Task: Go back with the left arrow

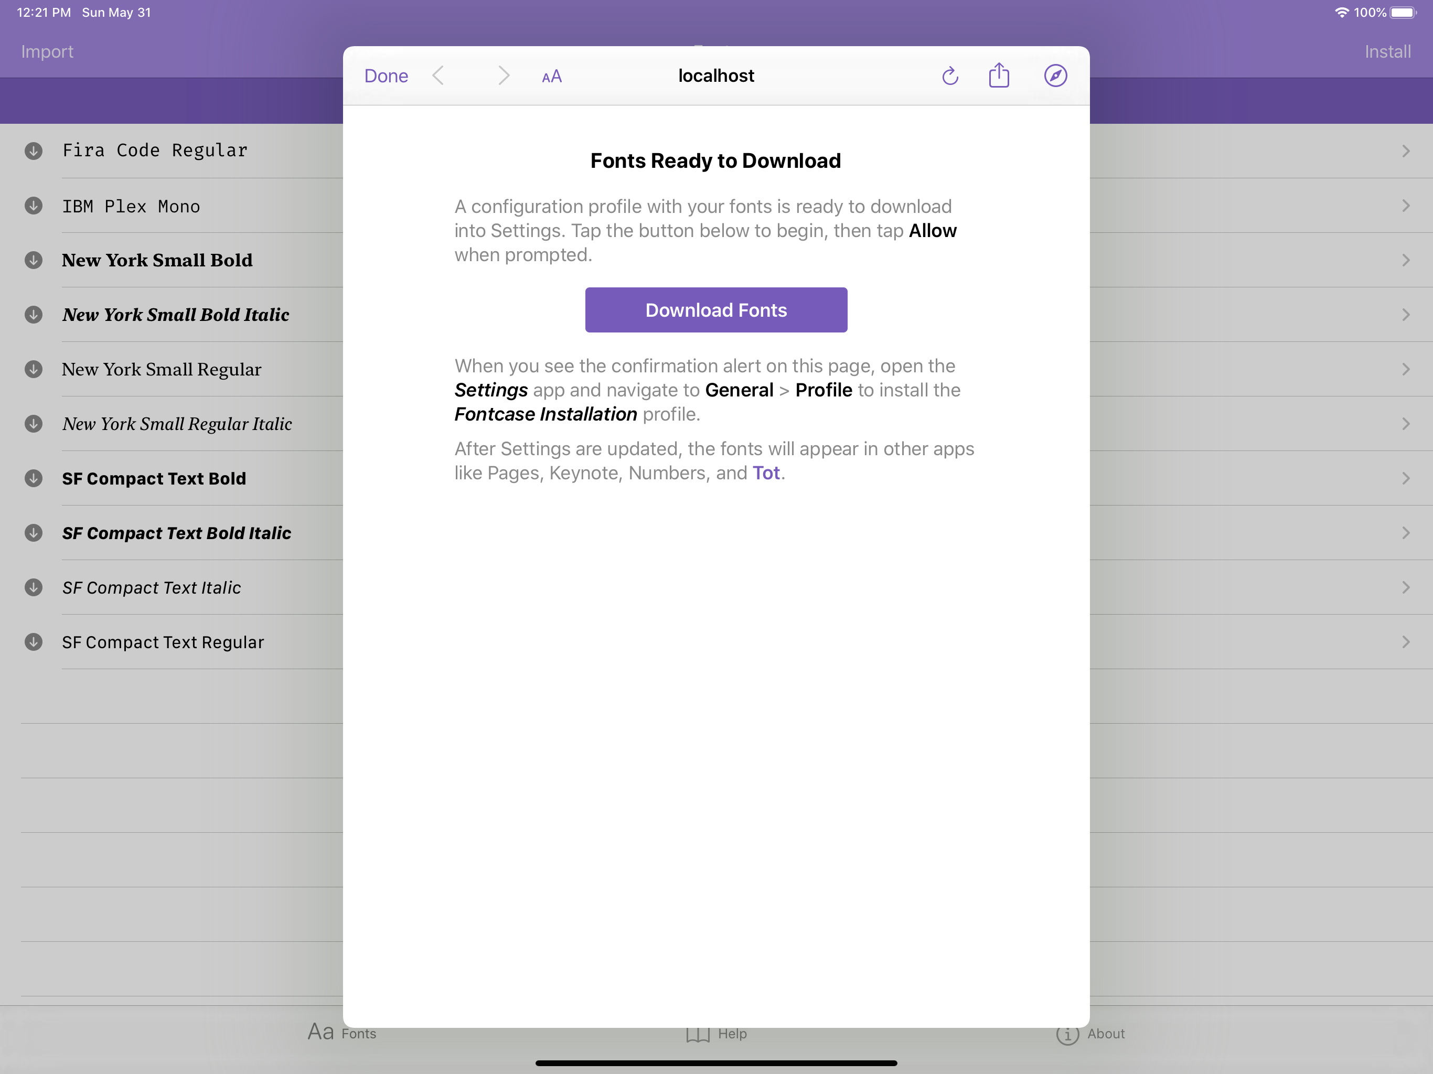Action: point(439,76)
